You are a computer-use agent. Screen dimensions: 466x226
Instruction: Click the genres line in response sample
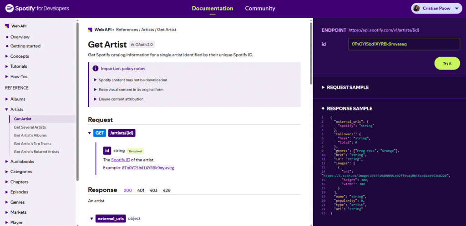click(367, 151)
